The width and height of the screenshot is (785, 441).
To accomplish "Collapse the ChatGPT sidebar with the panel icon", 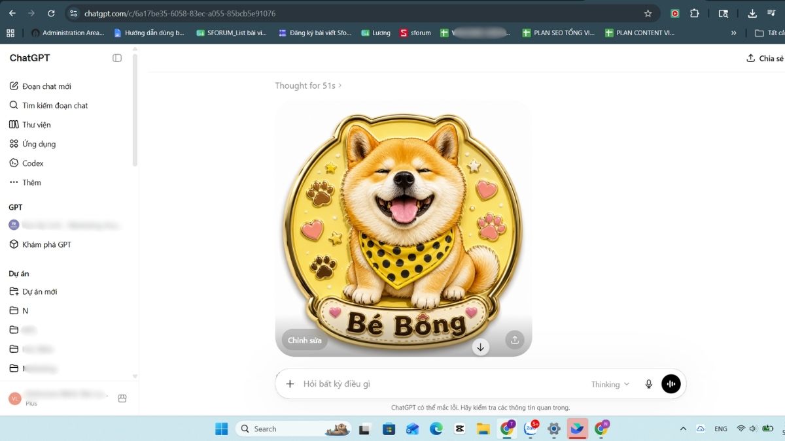I will tap(117, 58).
